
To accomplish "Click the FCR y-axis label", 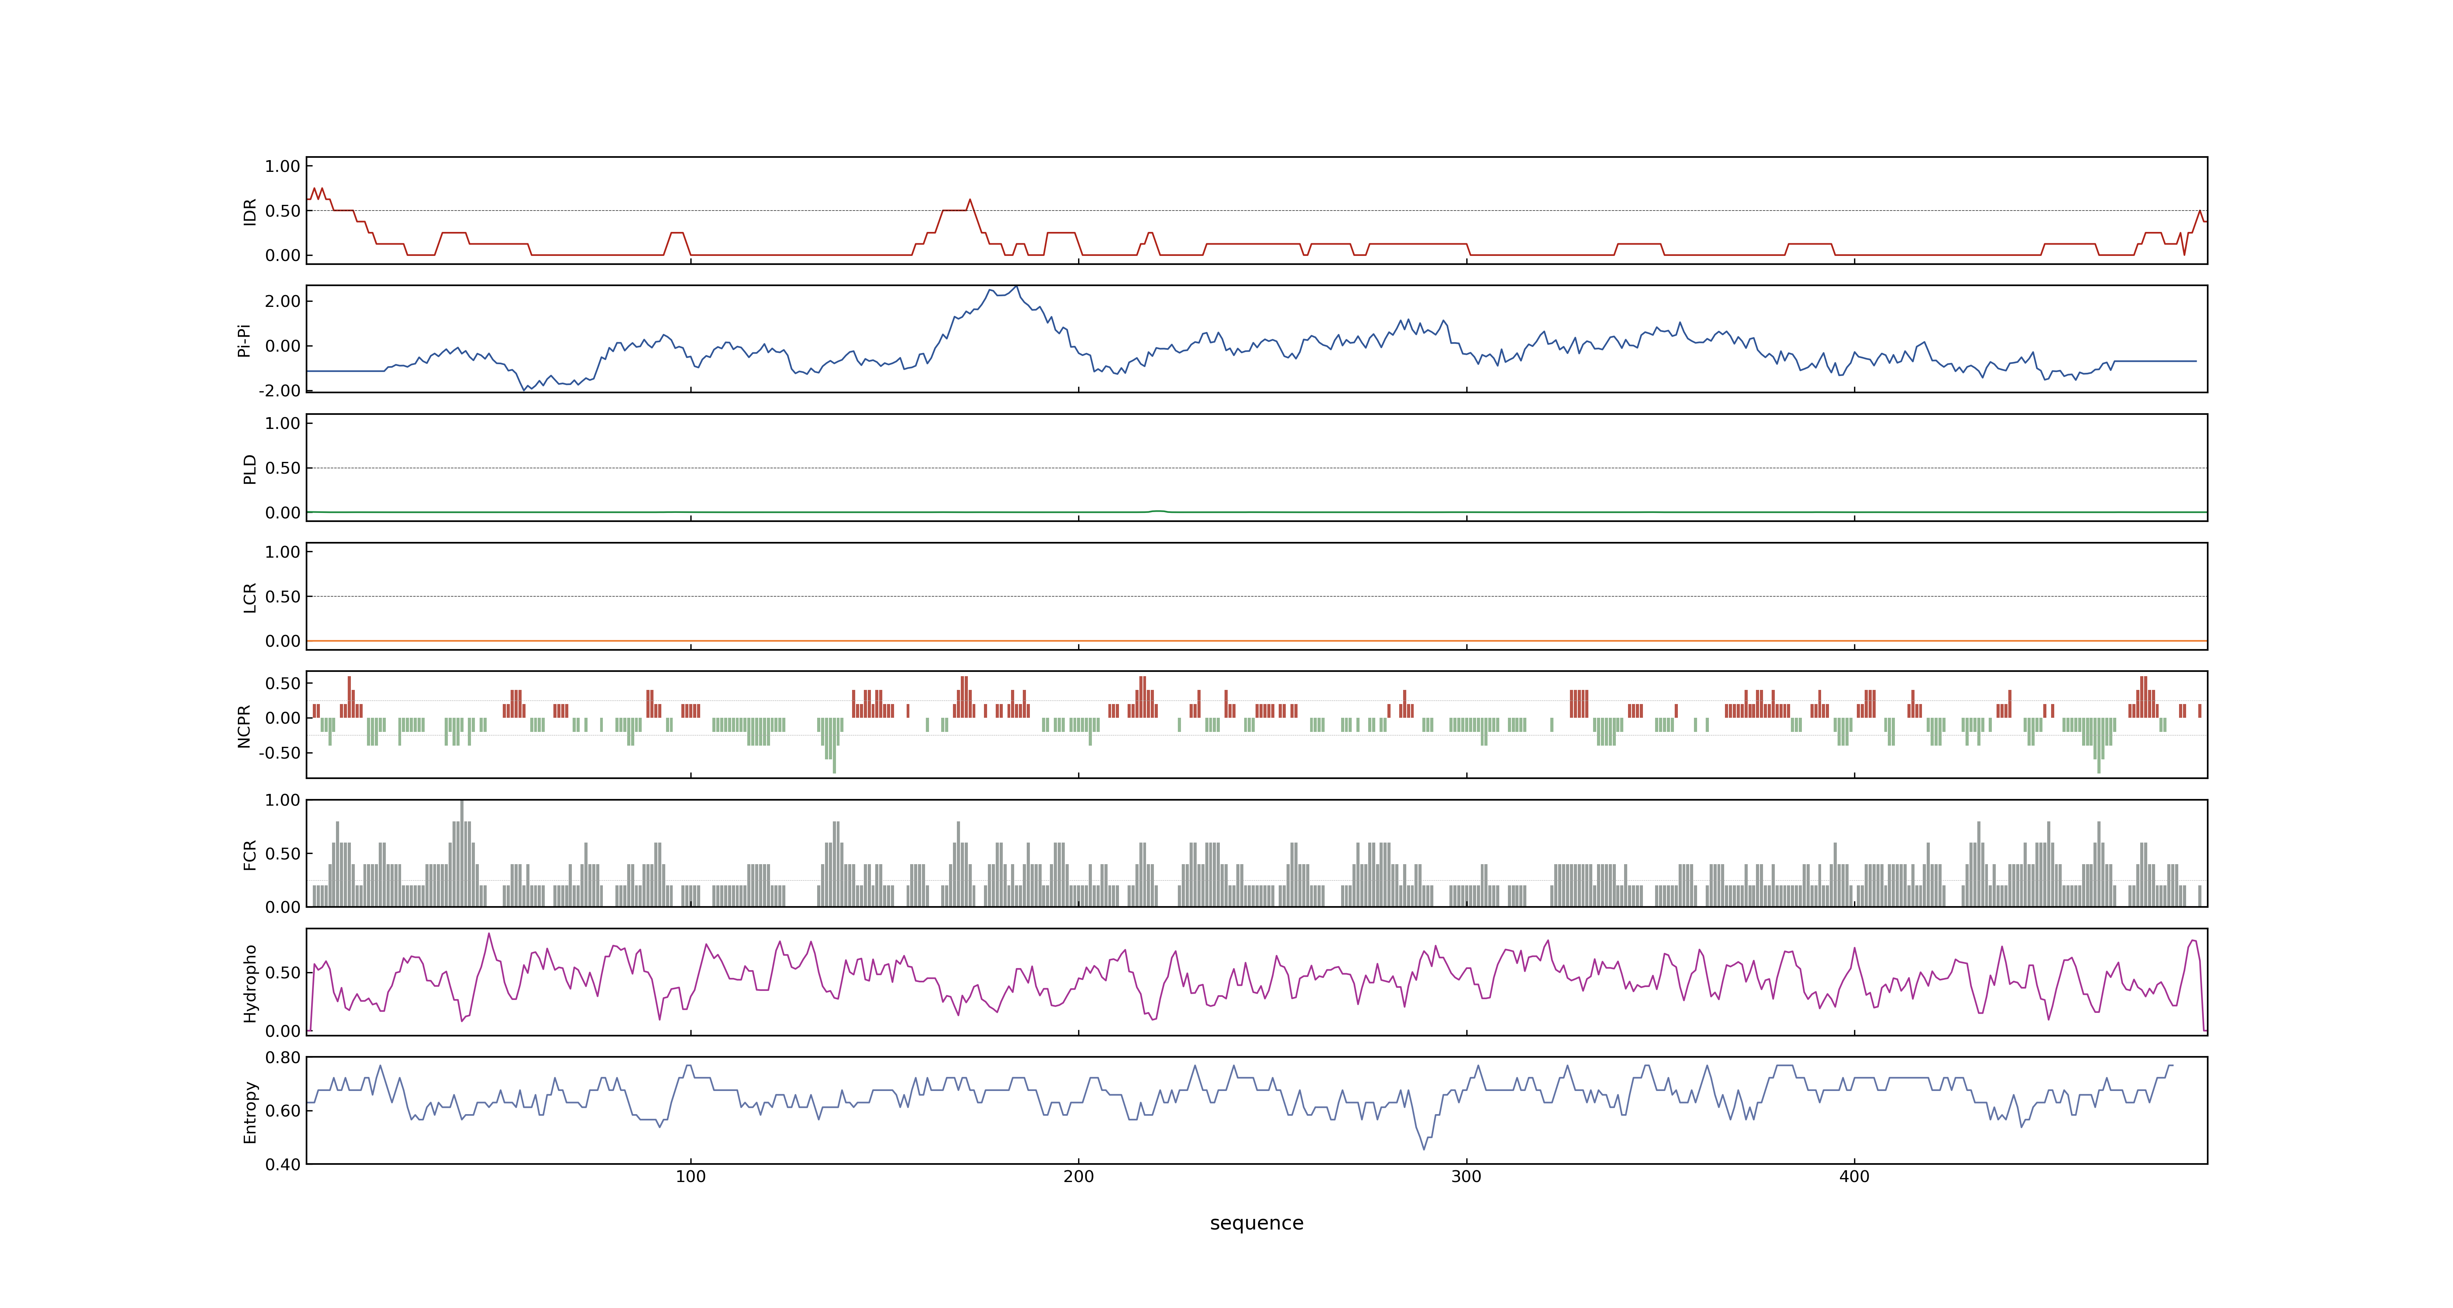I will coord(250,855).
